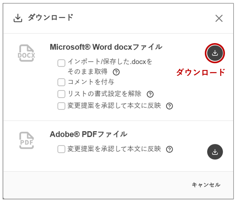Image resolution: width=238 pixels, height=202 pixels.
Task: Click the download button for the Adobe PDF file
Action: coord(215,152)
